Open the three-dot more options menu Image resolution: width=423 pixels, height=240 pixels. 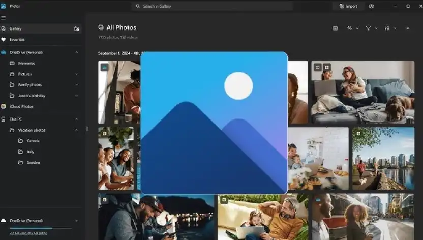click(x=407, y=28)
